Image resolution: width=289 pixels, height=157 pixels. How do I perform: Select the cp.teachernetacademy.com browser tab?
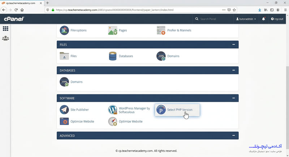click(x=22, y=3)
